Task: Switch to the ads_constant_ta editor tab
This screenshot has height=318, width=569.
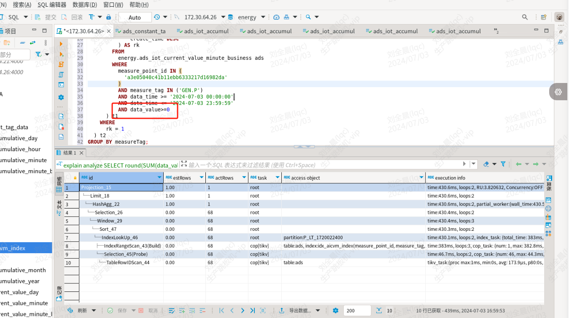Action: (x=141, y=31)
